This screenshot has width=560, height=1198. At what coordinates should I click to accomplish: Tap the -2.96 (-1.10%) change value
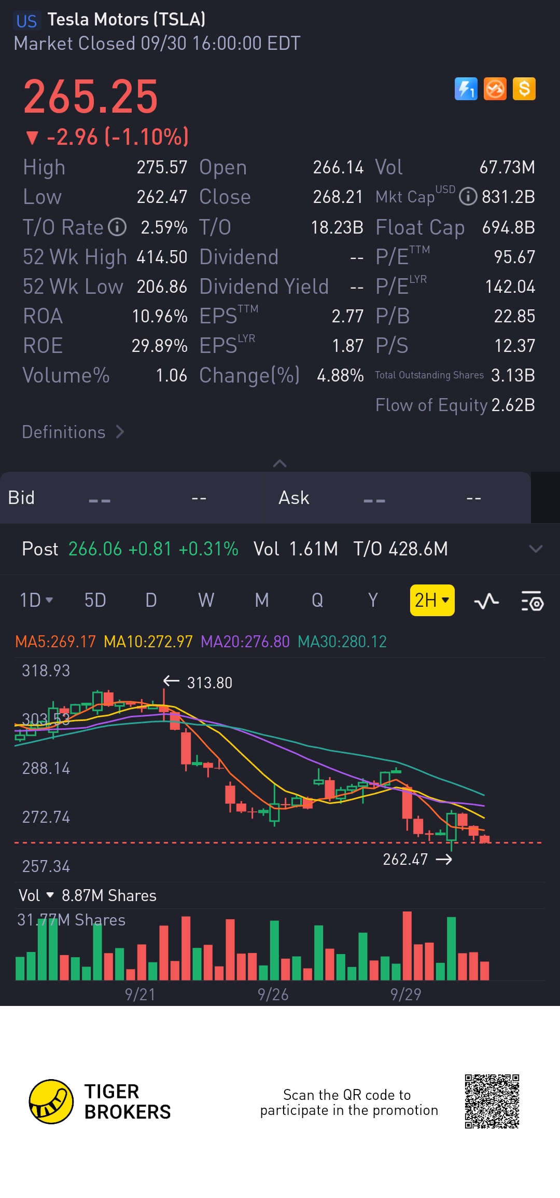(107, 137)
